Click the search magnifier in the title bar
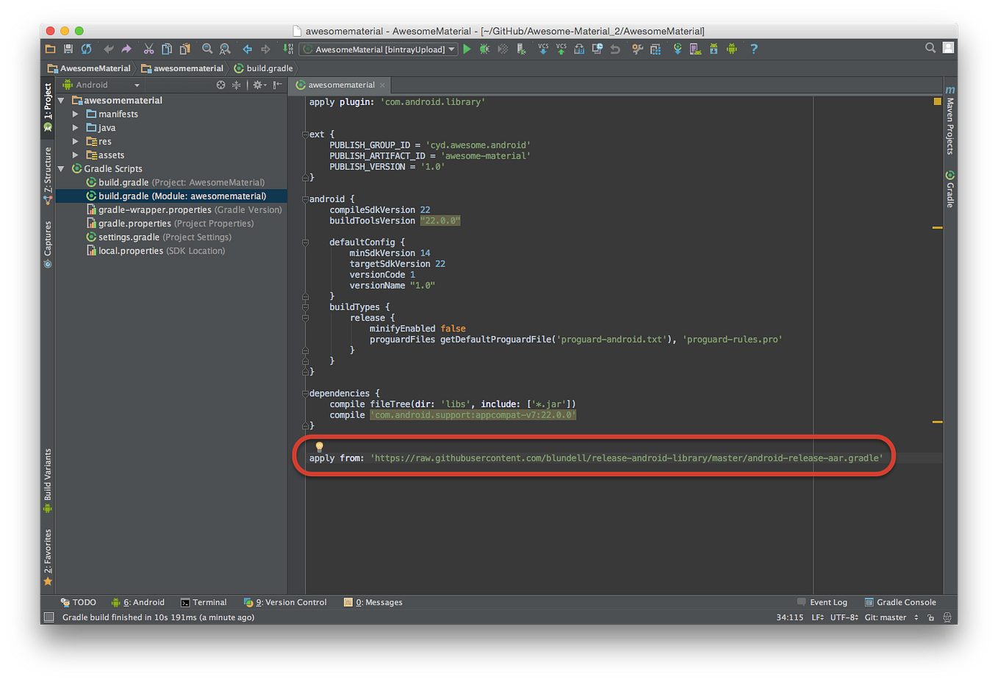998x682 pixels. click(x=930, y=47)
